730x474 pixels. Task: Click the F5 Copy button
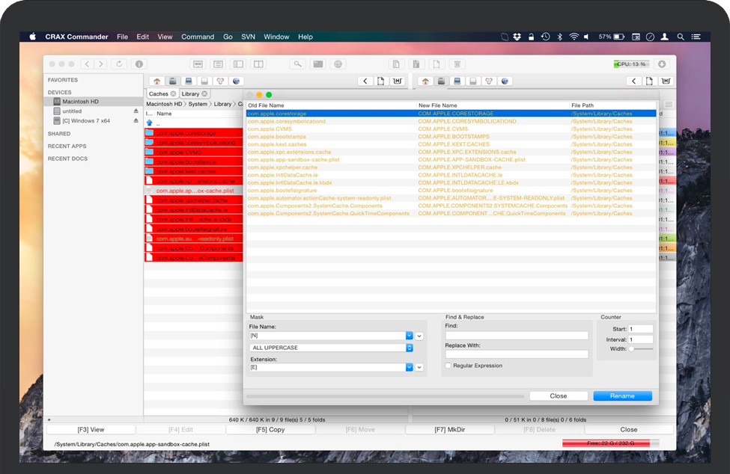click(x=270, y=430)
